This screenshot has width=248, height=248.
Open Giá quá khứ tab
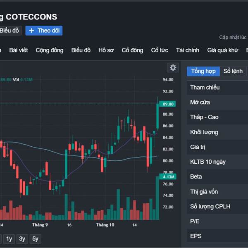coord(223,50)
